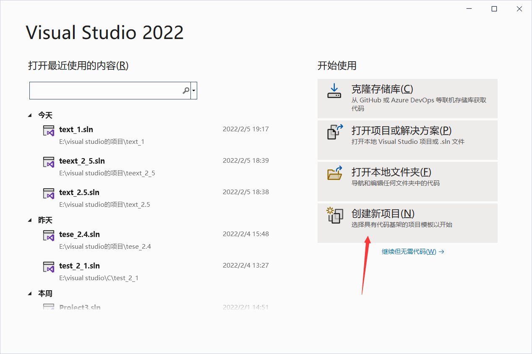Click the 打开最近使用的内容(R) heading
This screenshot has height=354, width=532.
click(78, 66)
